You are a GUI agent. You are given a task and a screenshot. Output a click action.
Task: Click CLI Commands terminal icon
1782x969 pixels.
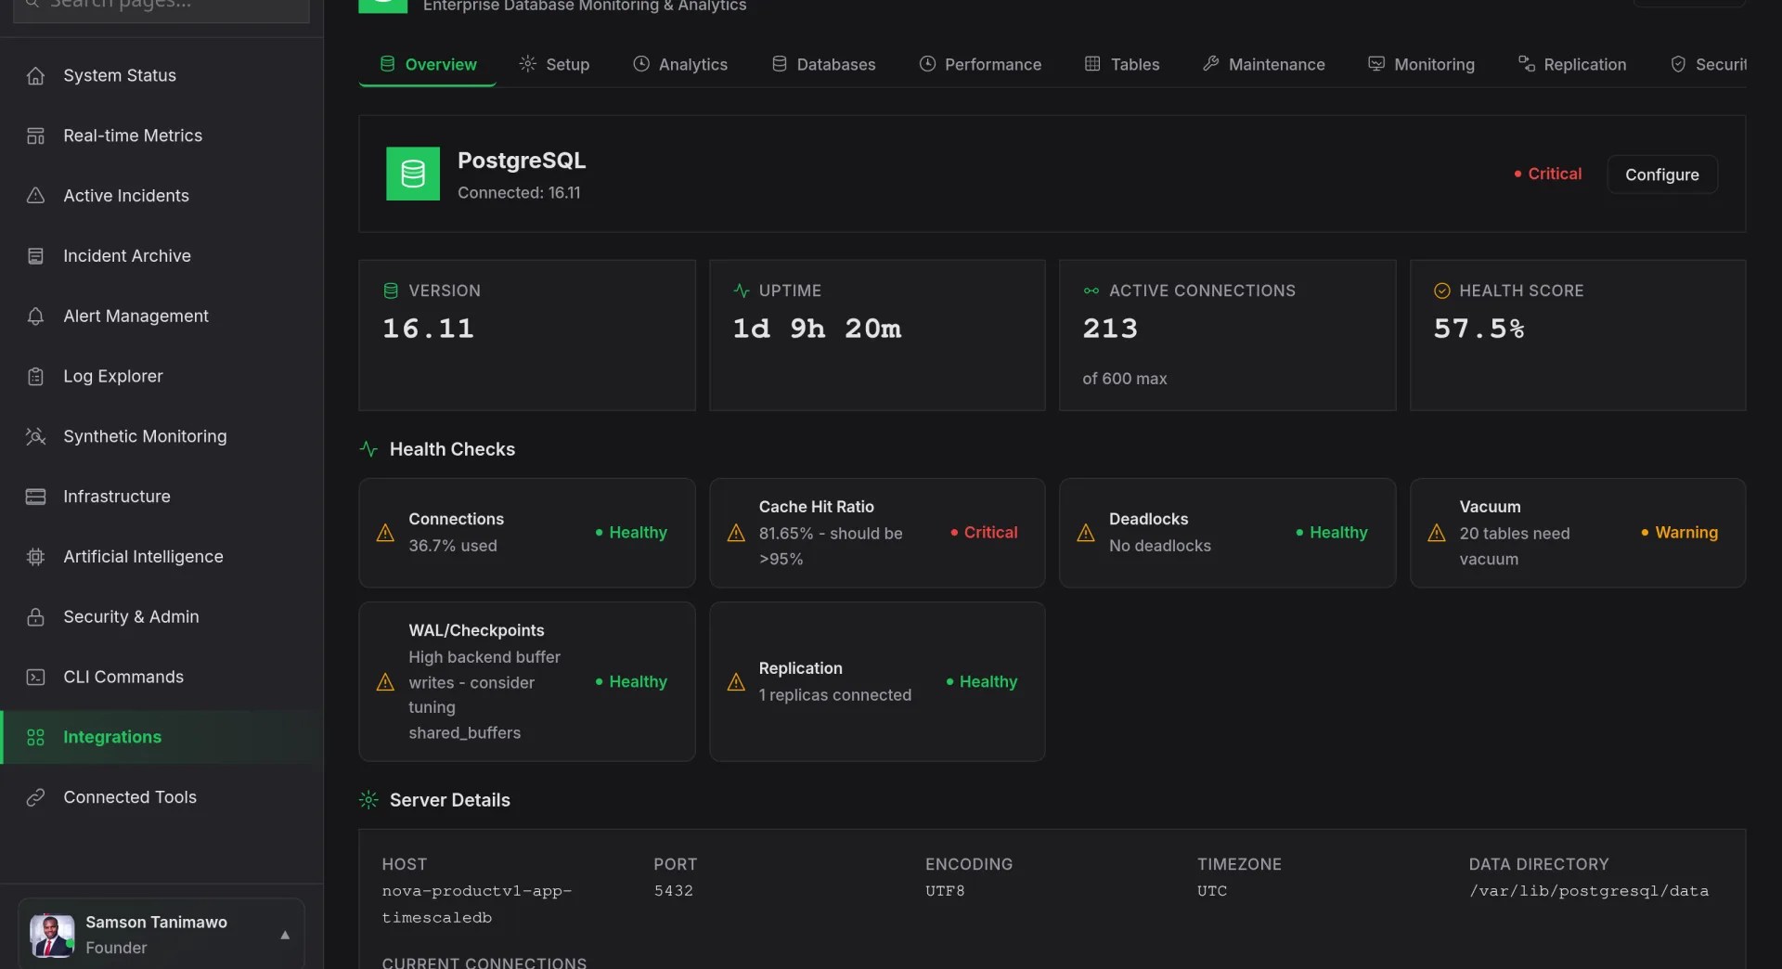click(x=35, y=677)
